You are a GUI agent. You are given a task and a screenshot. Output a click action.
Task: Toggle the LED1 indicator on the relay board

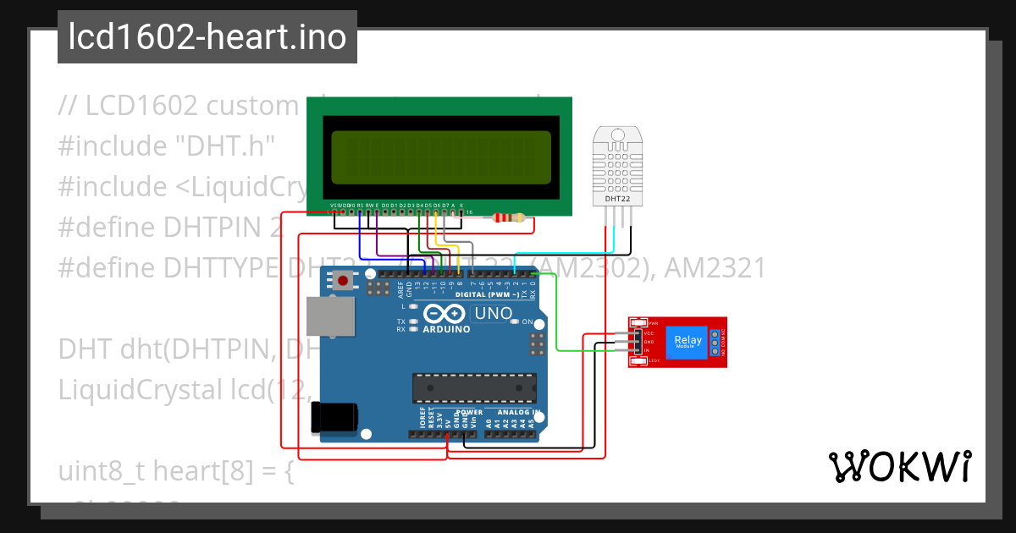(638, 360)
